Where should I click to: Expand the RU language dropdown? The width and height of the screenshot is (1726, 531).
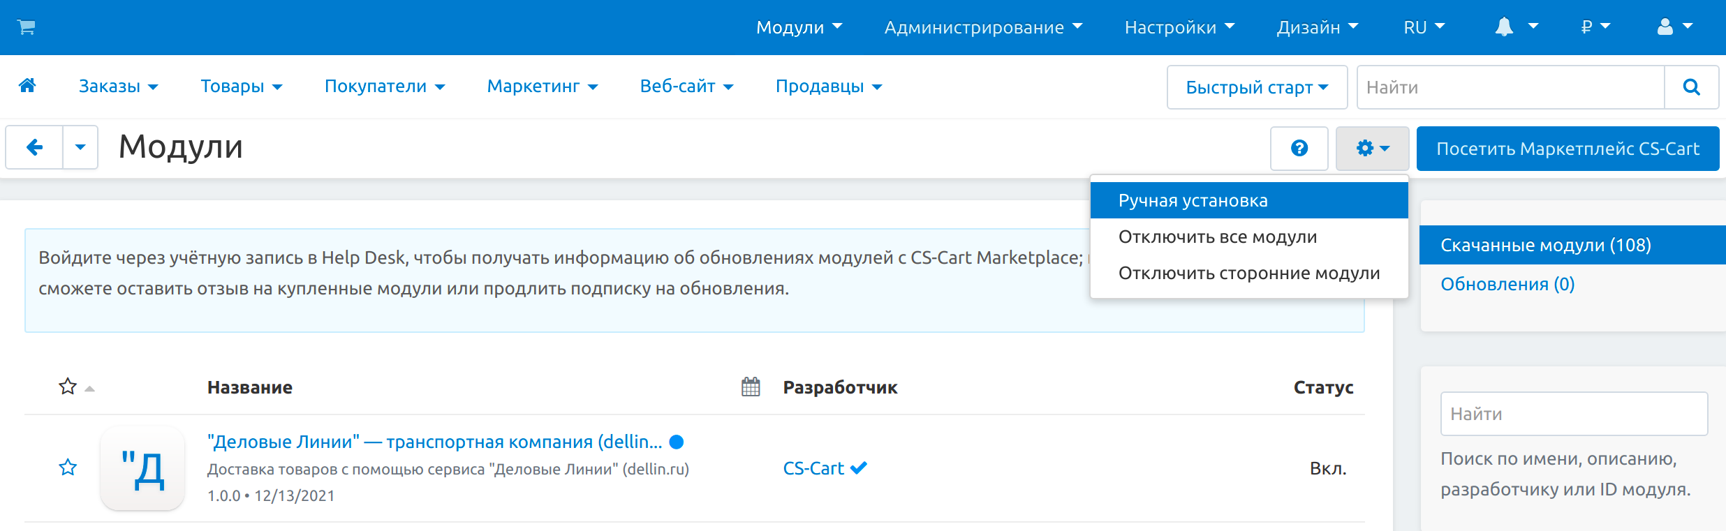pyautogui.click(x=1424, y=27)
